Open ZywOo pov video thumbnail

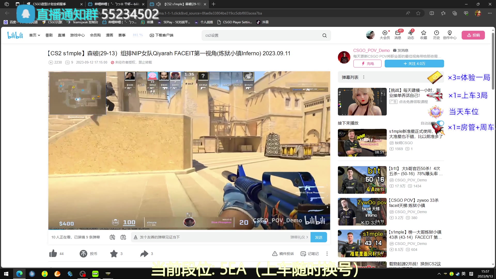(362, 212)
